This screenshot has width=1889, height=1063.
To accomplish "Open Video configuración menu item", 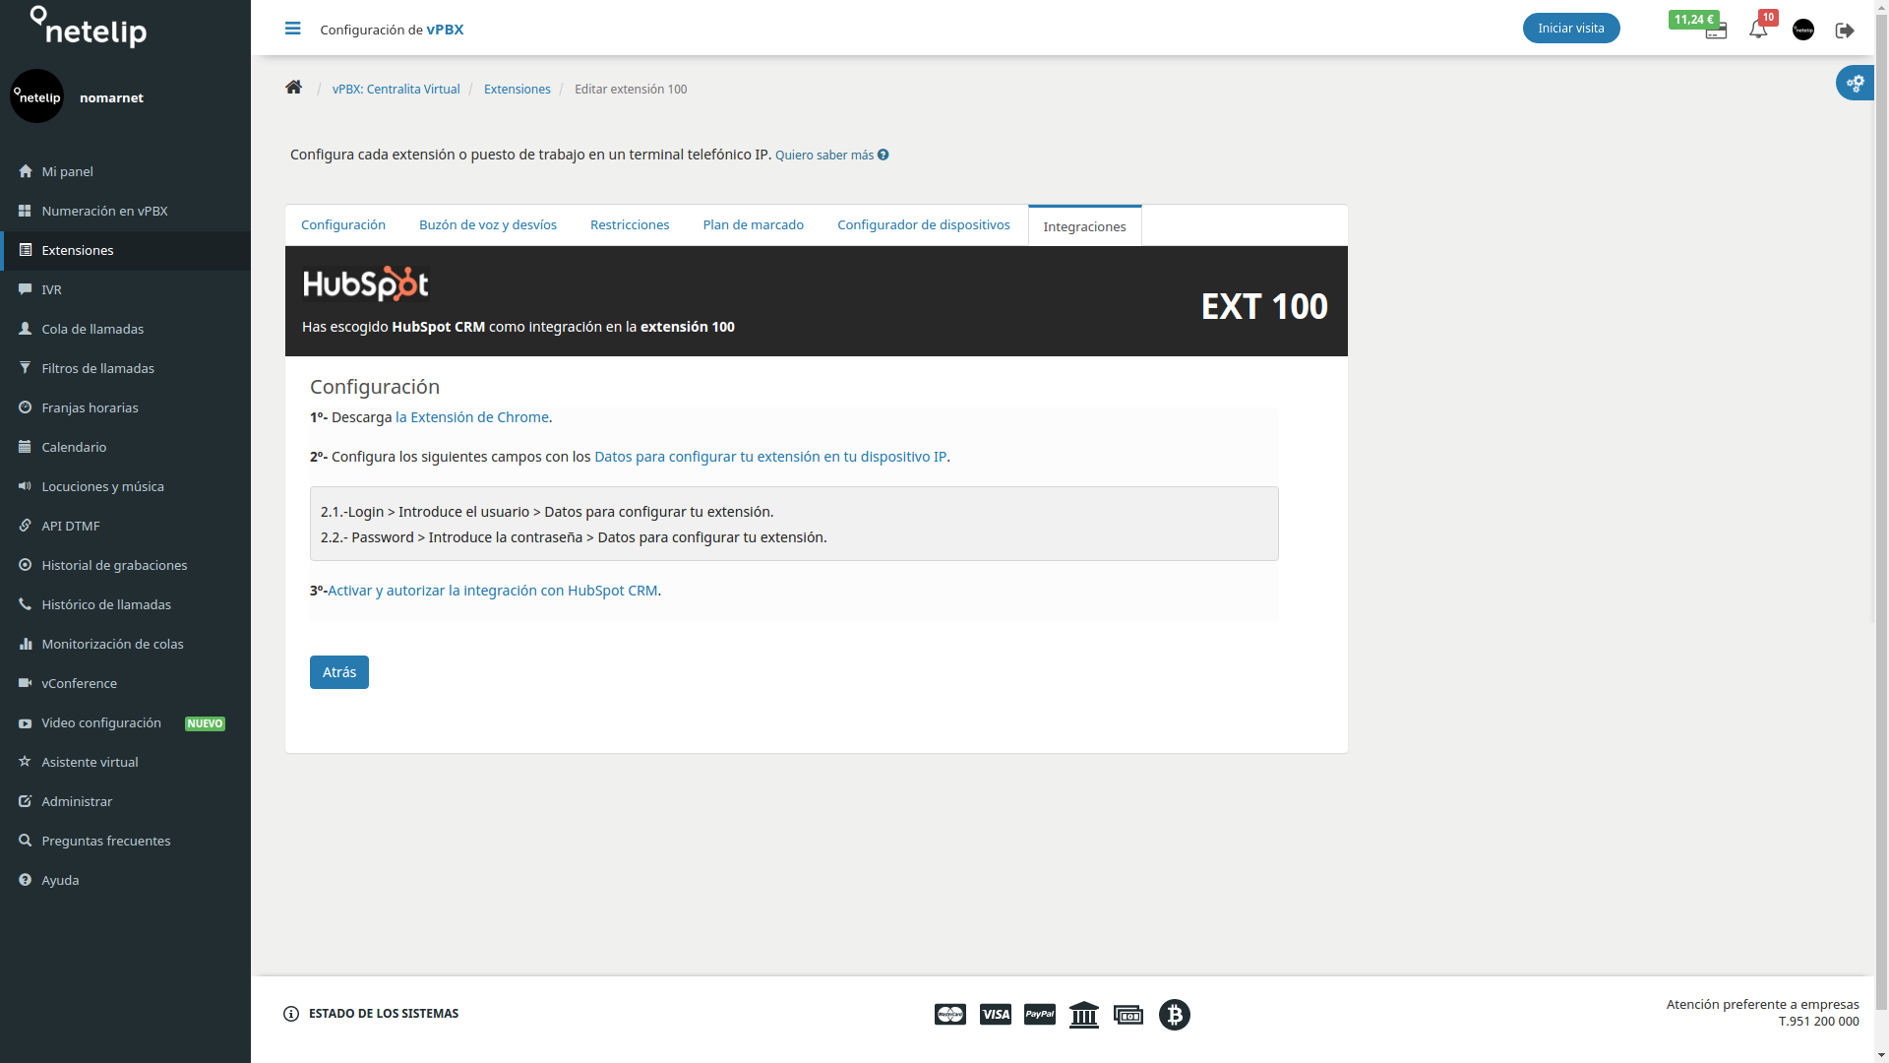I will pos(126,722).
